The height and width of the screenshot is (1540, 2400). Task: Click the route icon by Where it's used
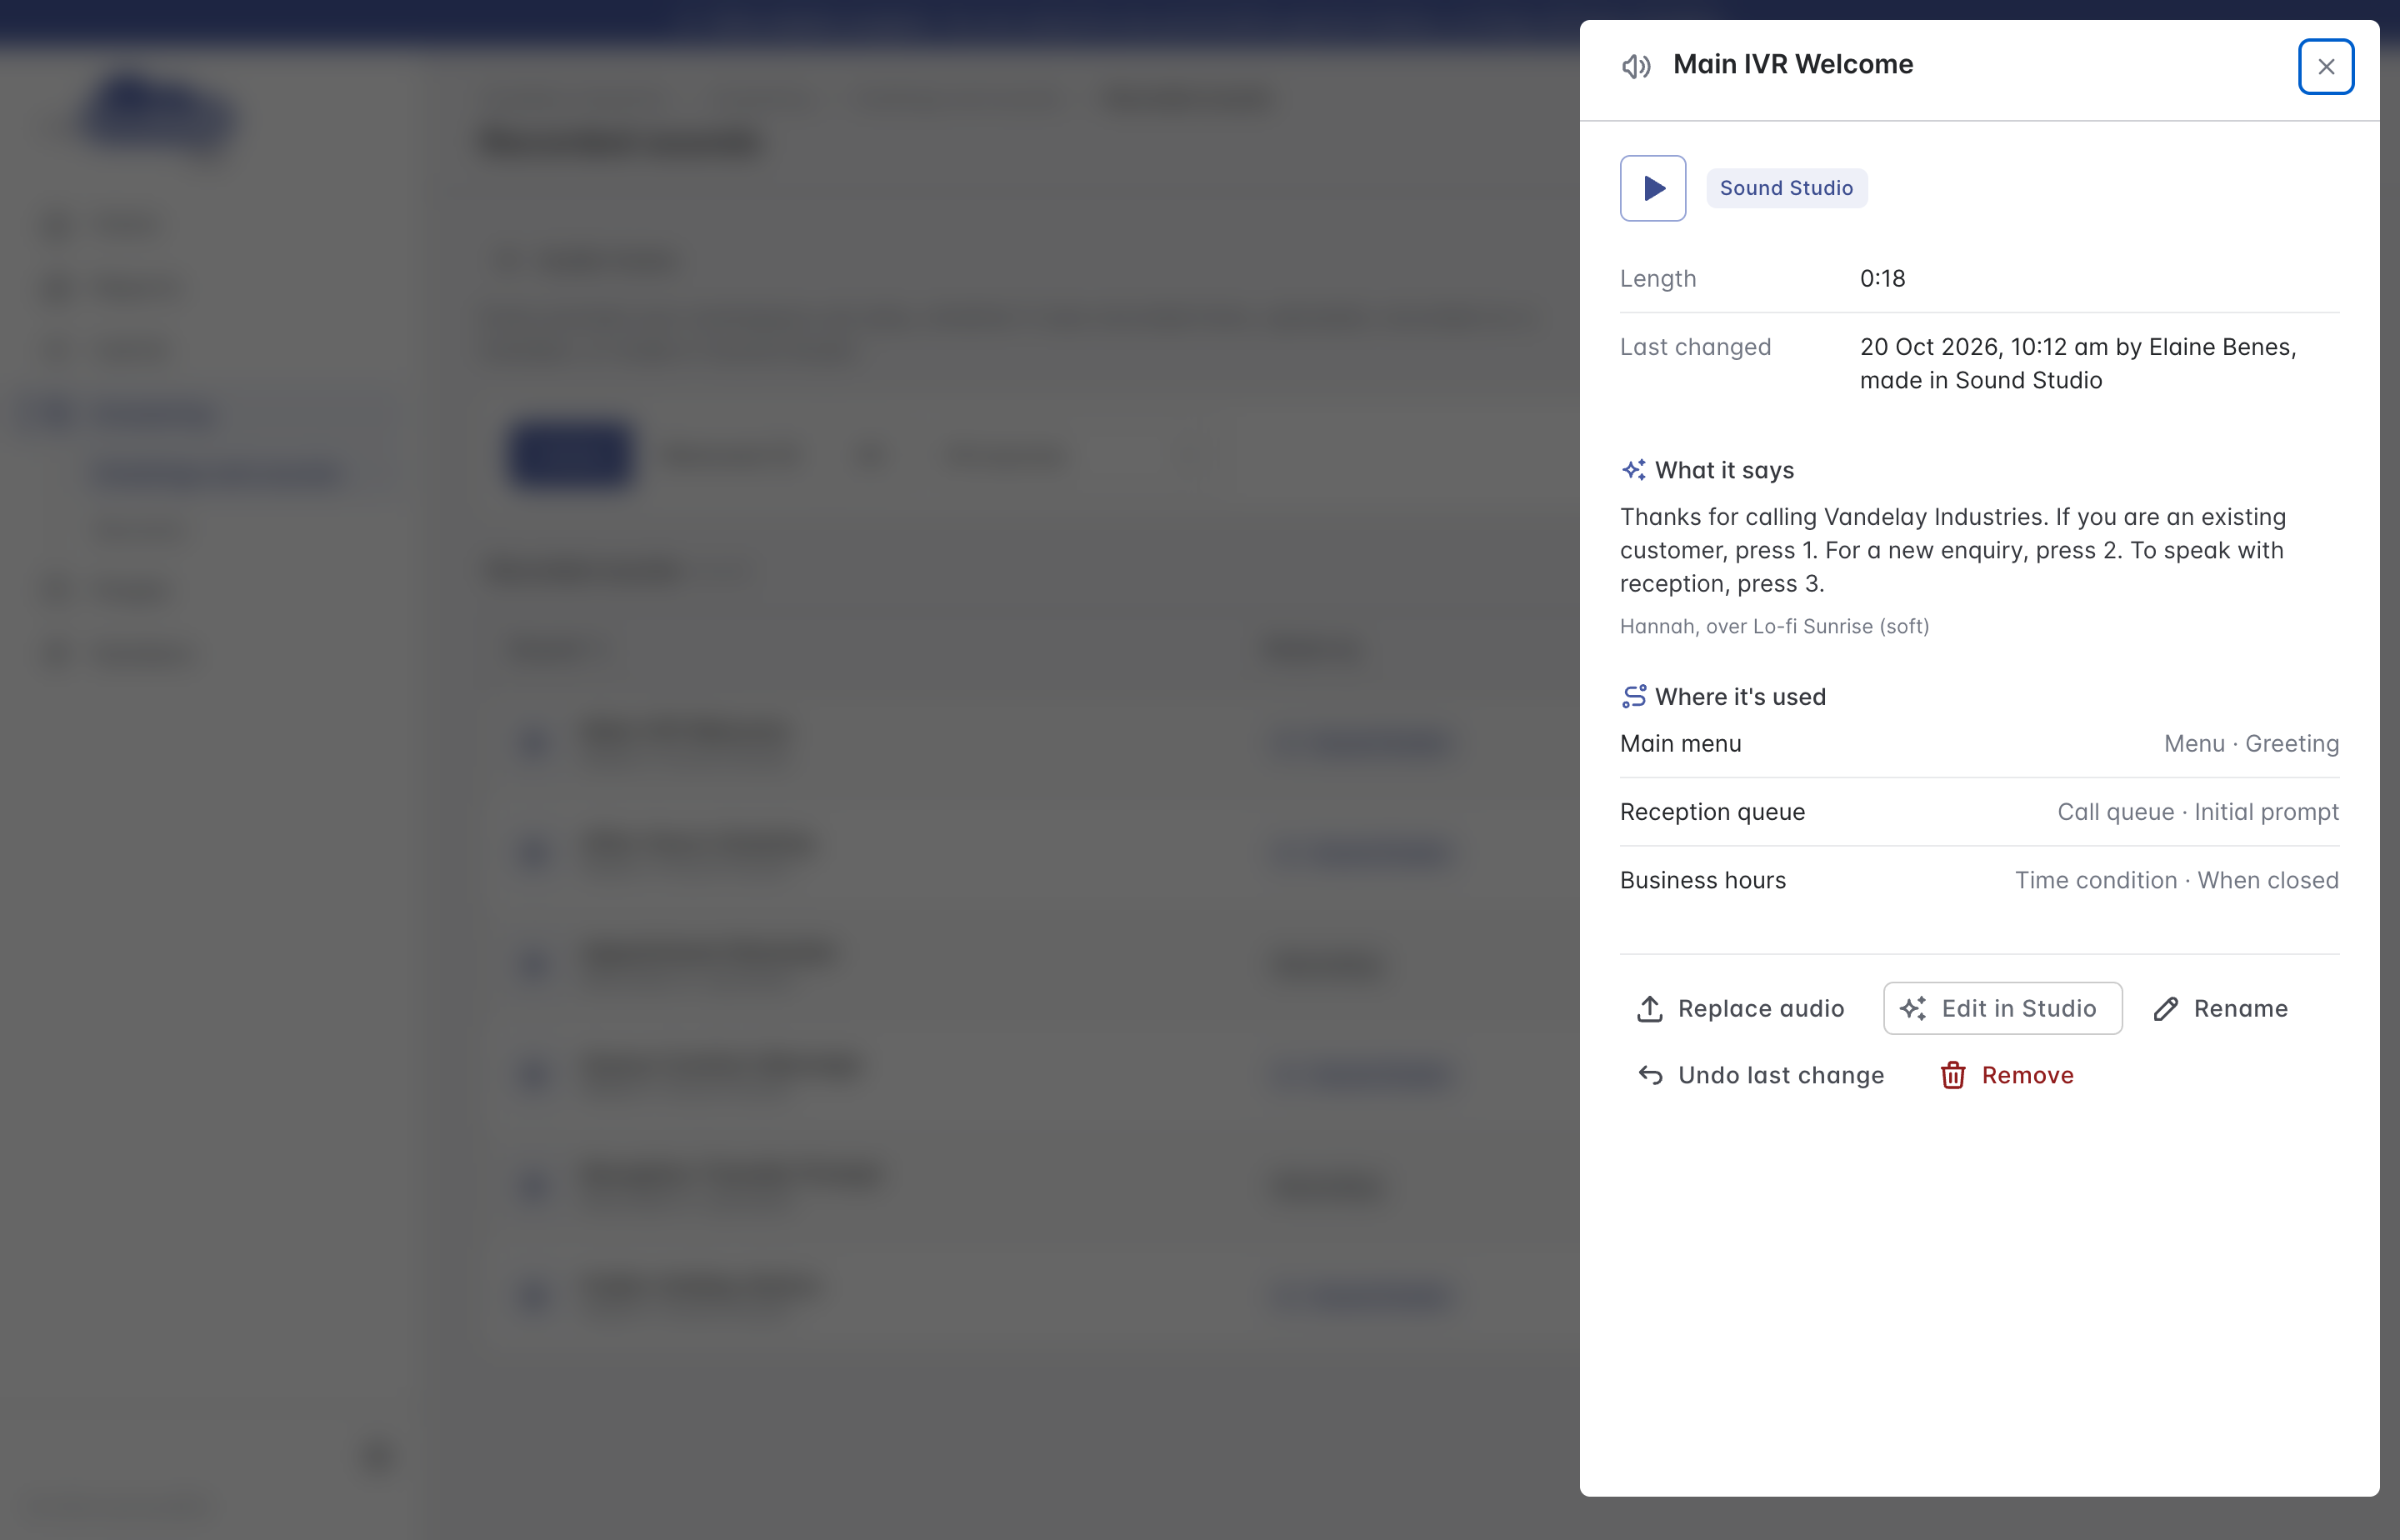1634,696
